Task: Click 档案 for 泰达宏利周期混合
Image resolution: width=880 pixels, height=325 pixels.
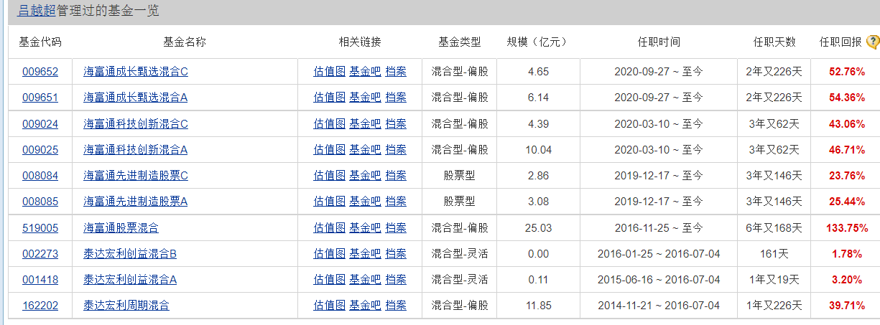Action: (x=396, y=306)
